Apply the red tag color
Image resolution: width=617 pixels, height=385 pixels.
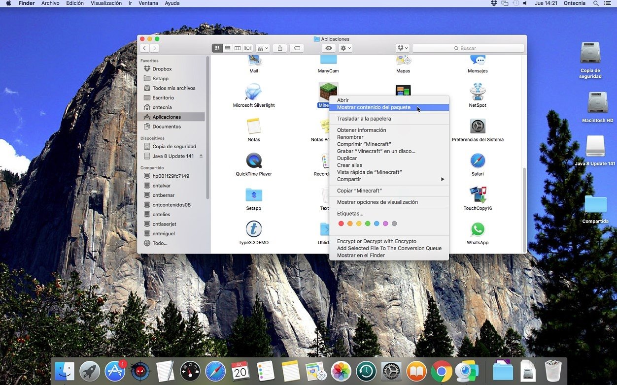[x=341, y=224]
